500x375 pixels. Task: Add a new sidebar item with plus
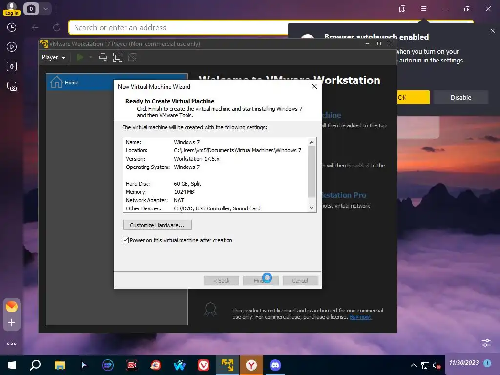(x=12, y=323)
